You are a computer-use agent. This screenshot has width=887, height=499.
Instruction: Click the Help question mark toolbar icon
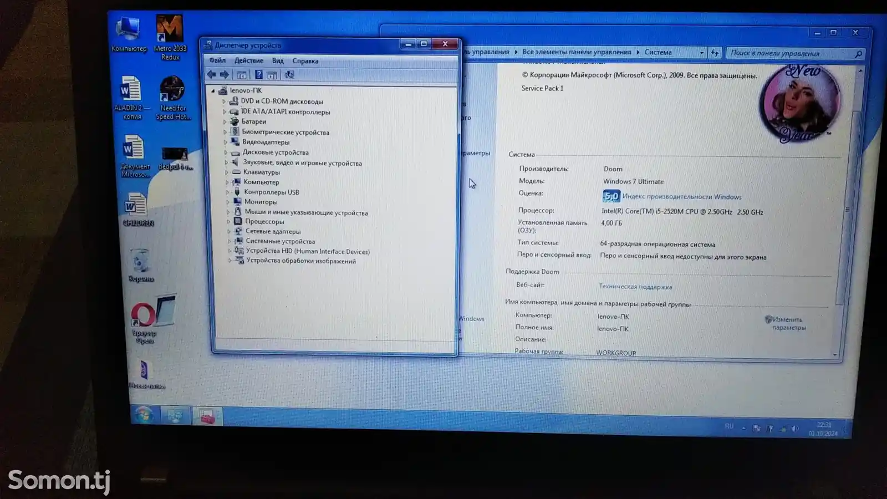tap(258, 75)
